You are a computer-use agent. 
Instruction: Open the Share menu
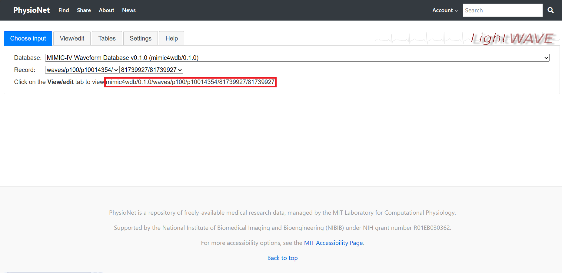84,10
